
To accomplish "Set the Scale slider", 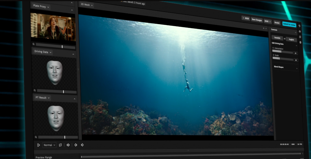I will coord(283,59).
